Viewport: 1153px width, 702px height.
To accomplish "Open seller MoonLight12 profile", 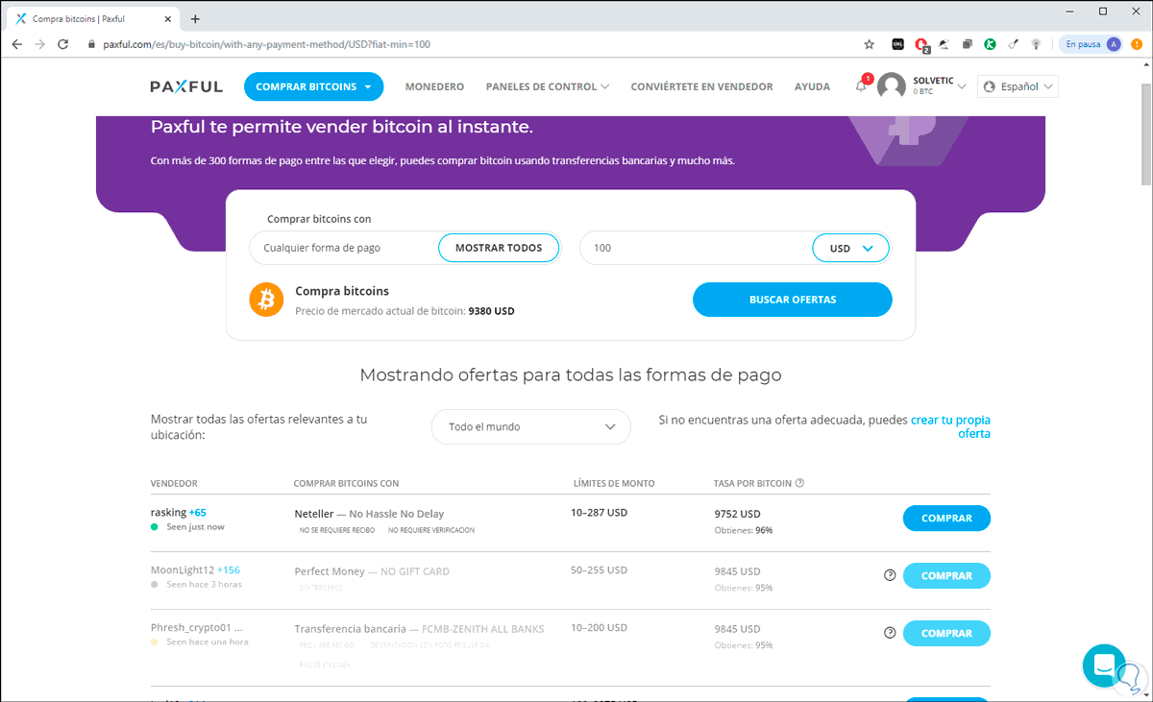I will pyautogui.click(x=182, y=570).
